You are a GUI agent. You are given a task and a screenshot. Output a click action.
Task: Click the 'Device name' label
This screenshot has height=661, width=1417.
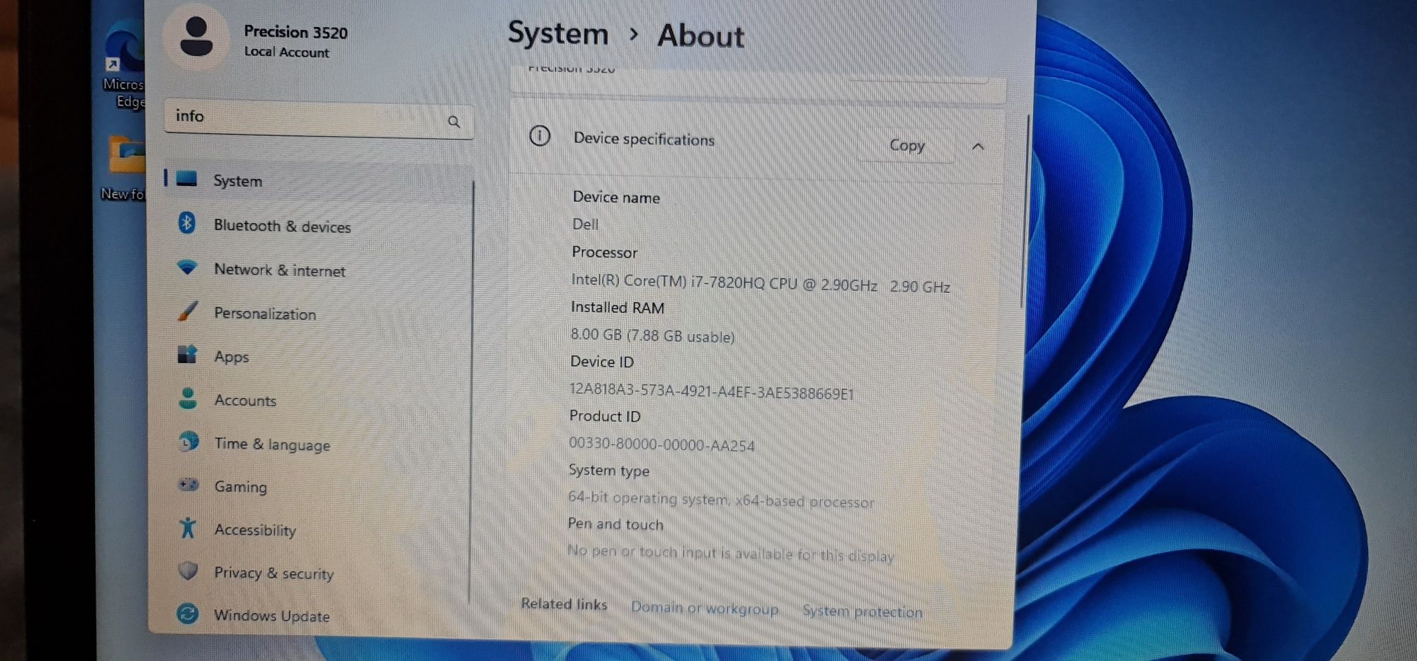[x=616, y=197]
